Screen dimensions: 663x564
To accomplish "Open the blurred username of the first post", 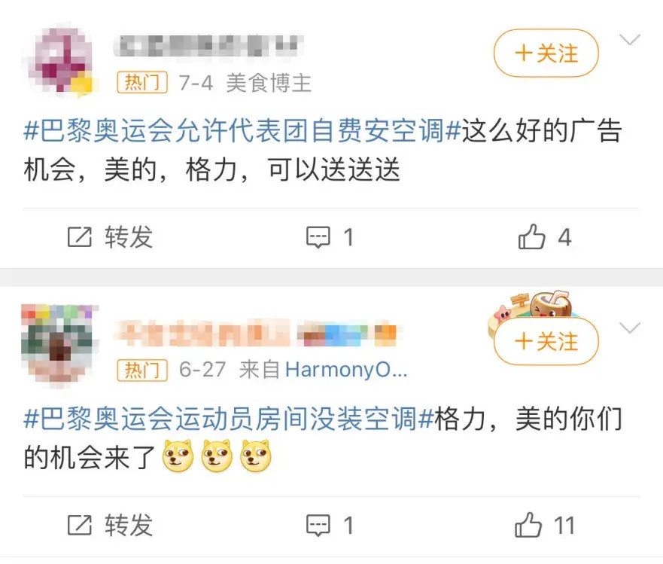I will (208, 46).
